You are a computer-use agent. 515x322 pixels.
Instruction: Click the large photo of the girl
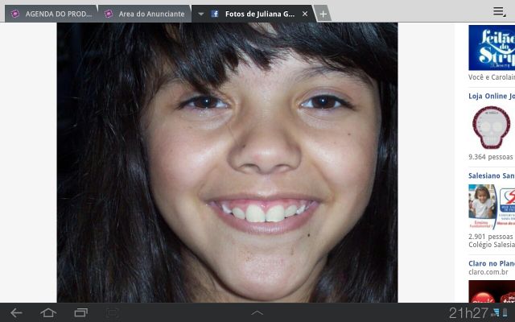click(x=227, y=161)
